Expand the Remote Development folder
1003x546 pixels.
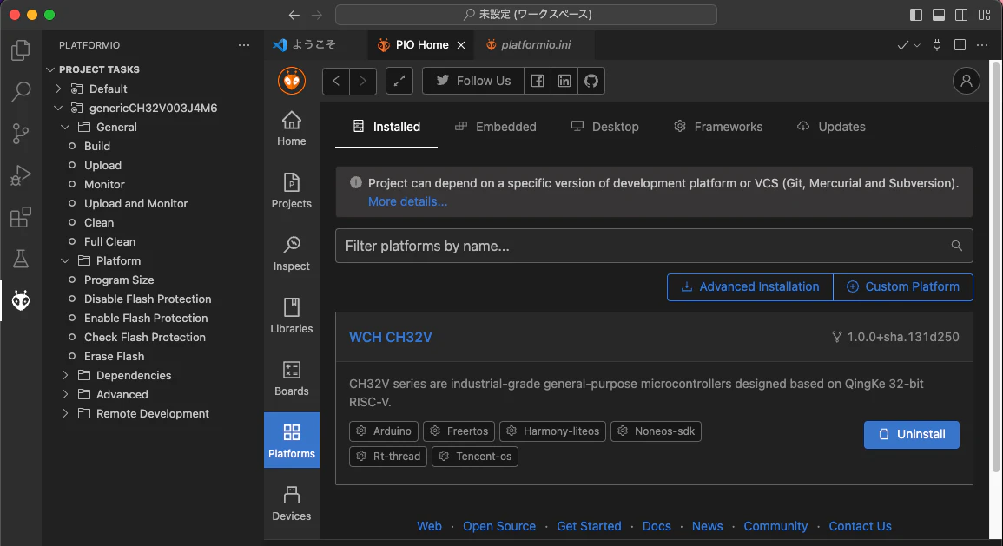tap(65, 414)
